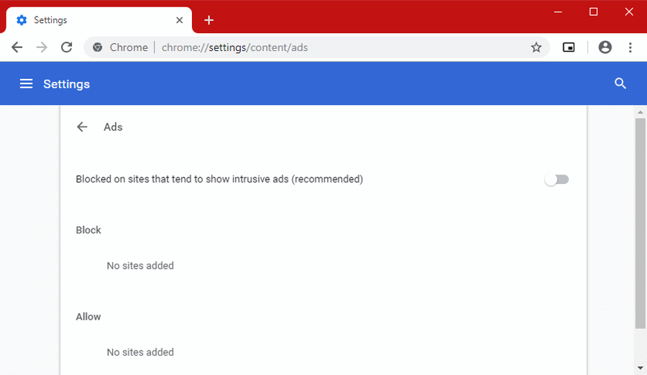Open the user profile avatar icon

pos(605,47)
